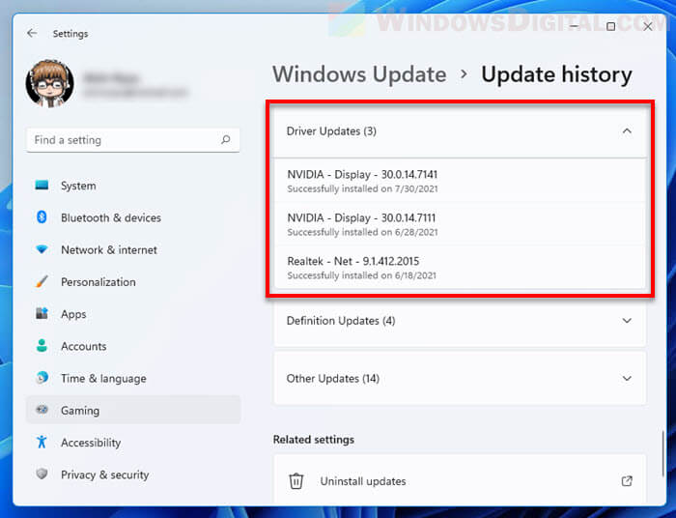This screenshot has width=676, height=518.
Task: Click the Network wifi icon
Action: 42,249
